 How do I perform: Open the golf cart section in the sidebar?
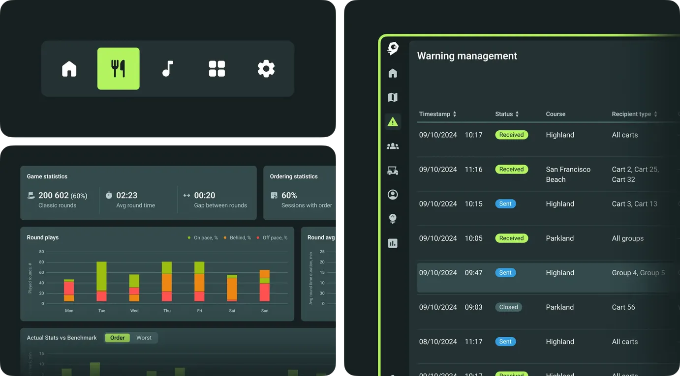click(x=393, y=171)
